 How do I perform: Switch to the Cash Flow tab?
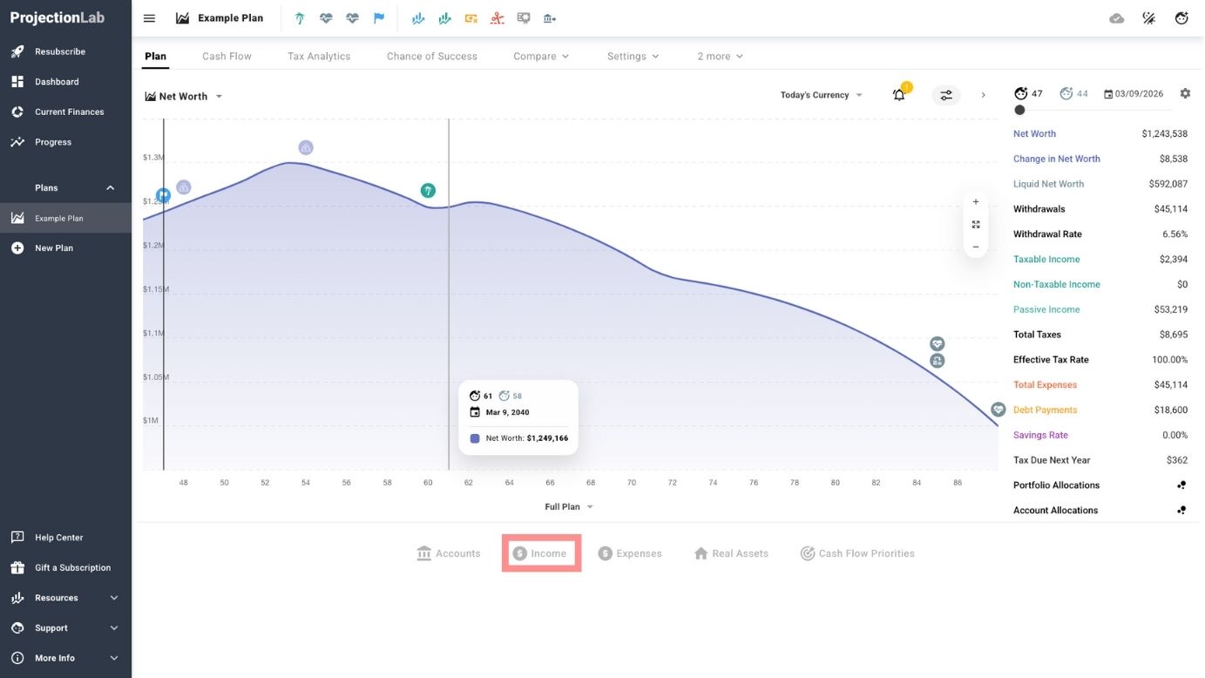(x=227, y=57)
